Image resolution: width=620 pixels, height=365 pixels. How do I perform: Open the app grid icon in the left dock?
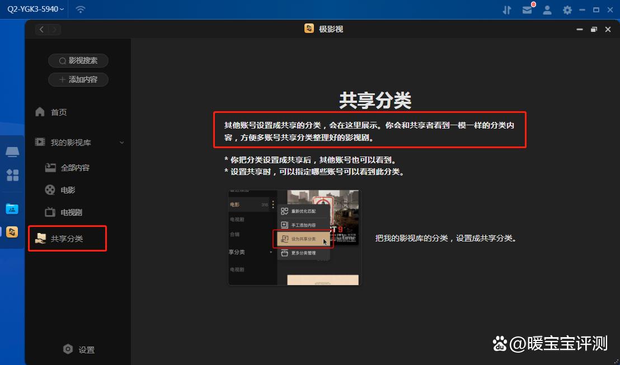[12, 175]
